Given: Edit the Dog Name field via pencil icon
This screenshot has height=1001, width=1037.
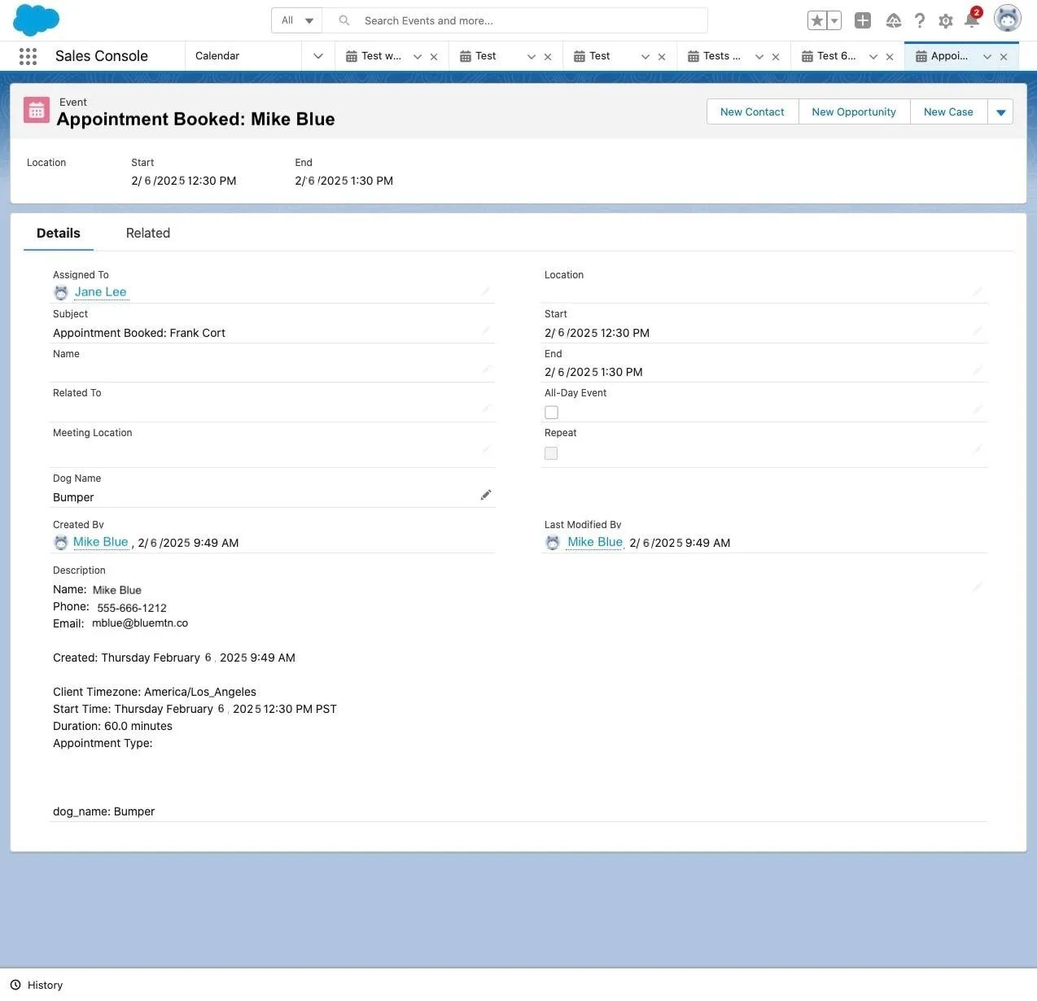Looking at the screenshot, I should (486, 494).
